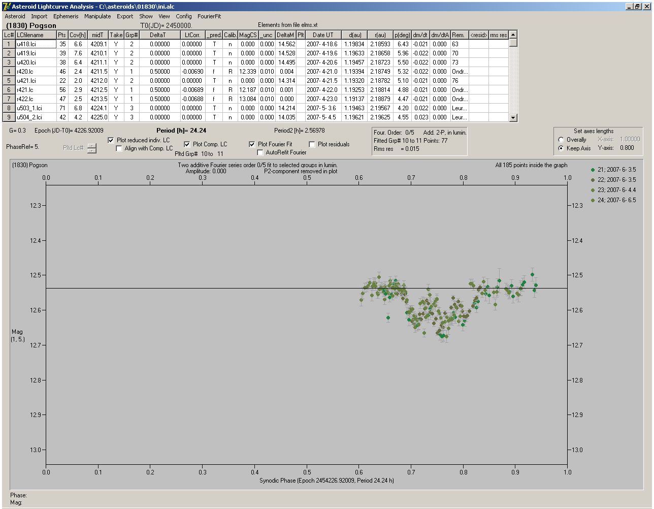Click the Date UT column header
Viewport: 654px width, 509px height.
coord(323,35)
